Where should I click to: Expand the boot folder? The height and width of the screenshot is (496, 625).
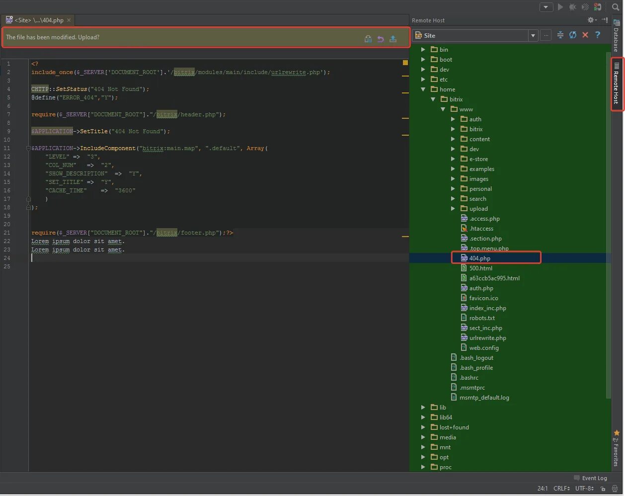click(423, 60)
